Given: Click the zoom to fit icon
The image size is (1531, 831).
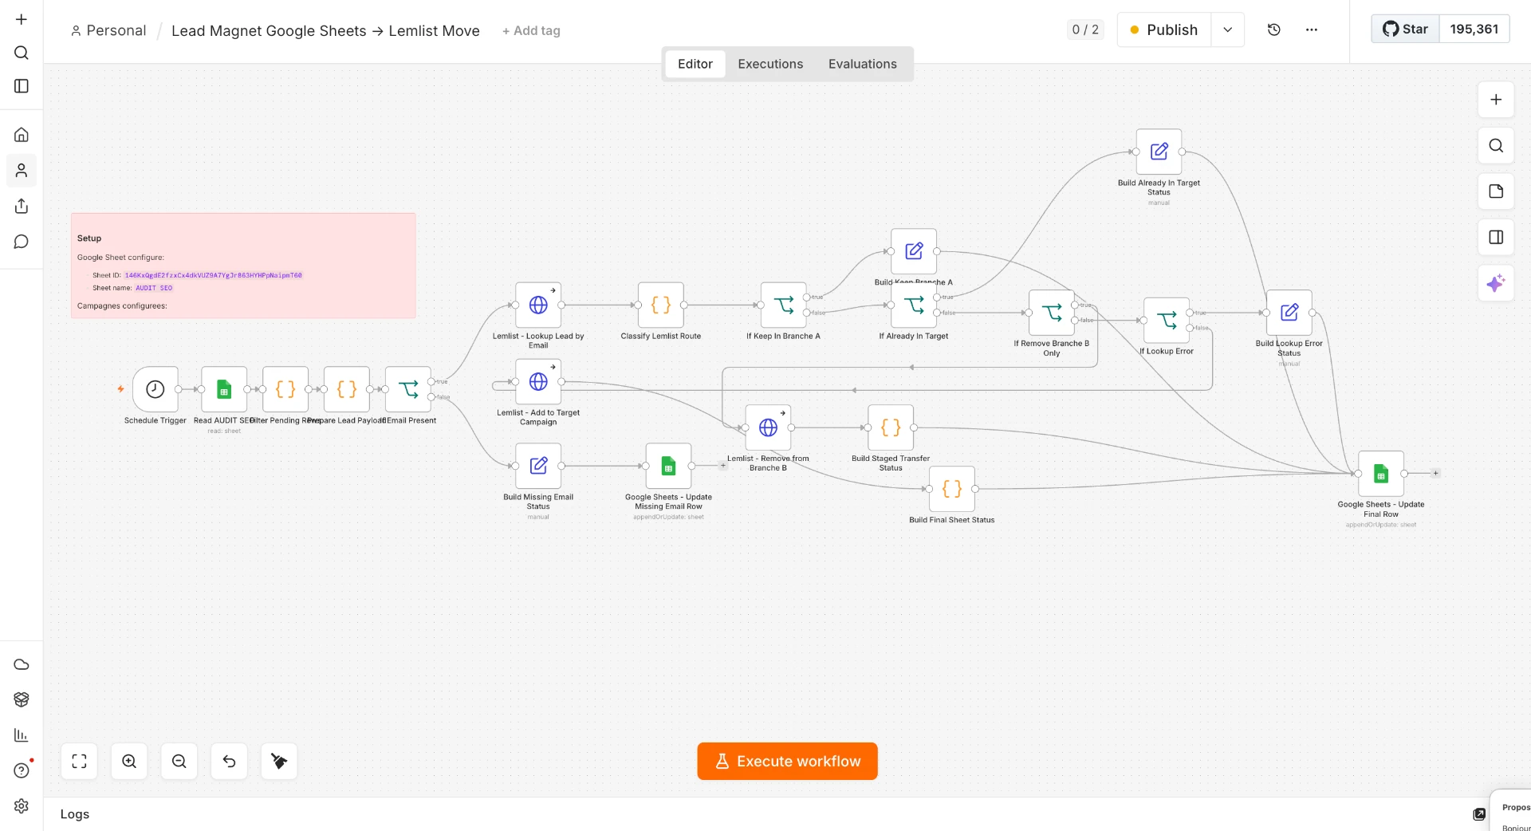Looking at the screenshot, I should [x=79, y=762].
